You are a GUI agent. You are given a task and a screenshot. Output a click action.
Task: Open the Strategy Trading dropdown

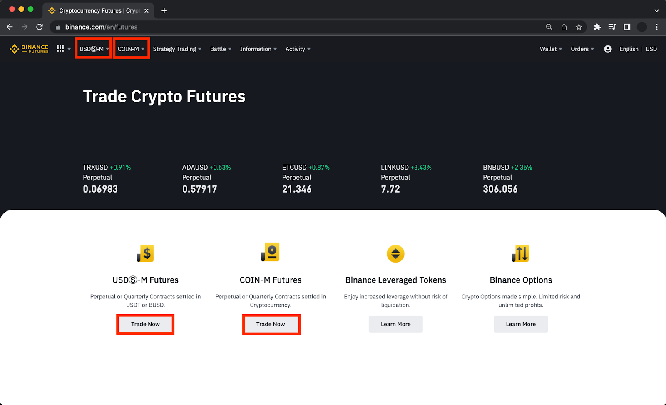click(177, 49)
